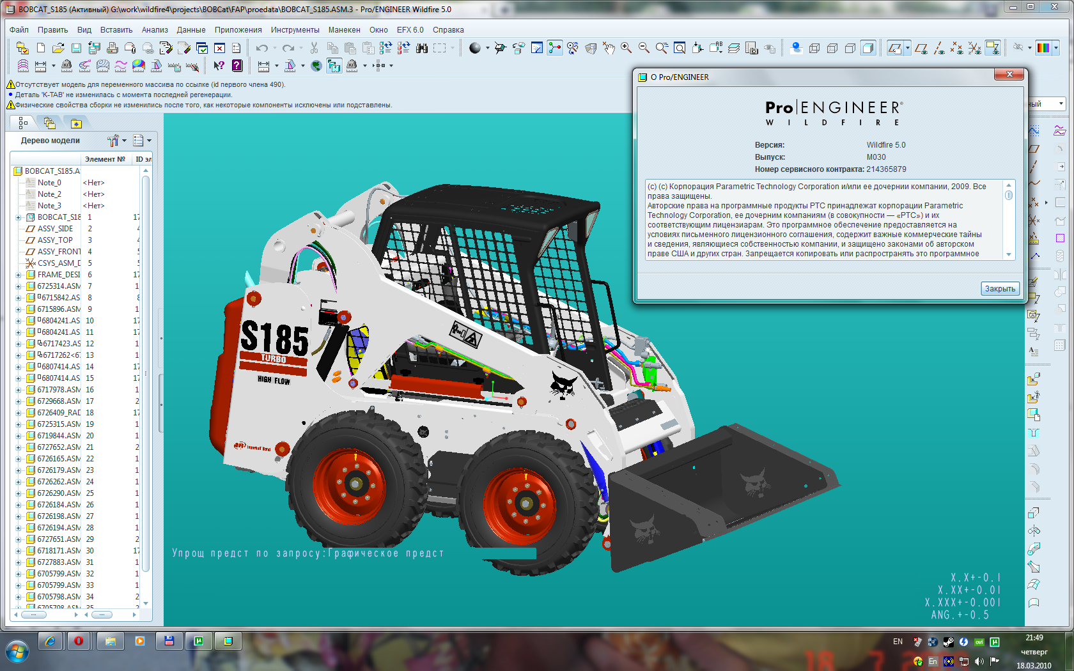The image size is (1074, 671).
Task: Toggle the Shading display mode
Action: click(x=868, y=48)
